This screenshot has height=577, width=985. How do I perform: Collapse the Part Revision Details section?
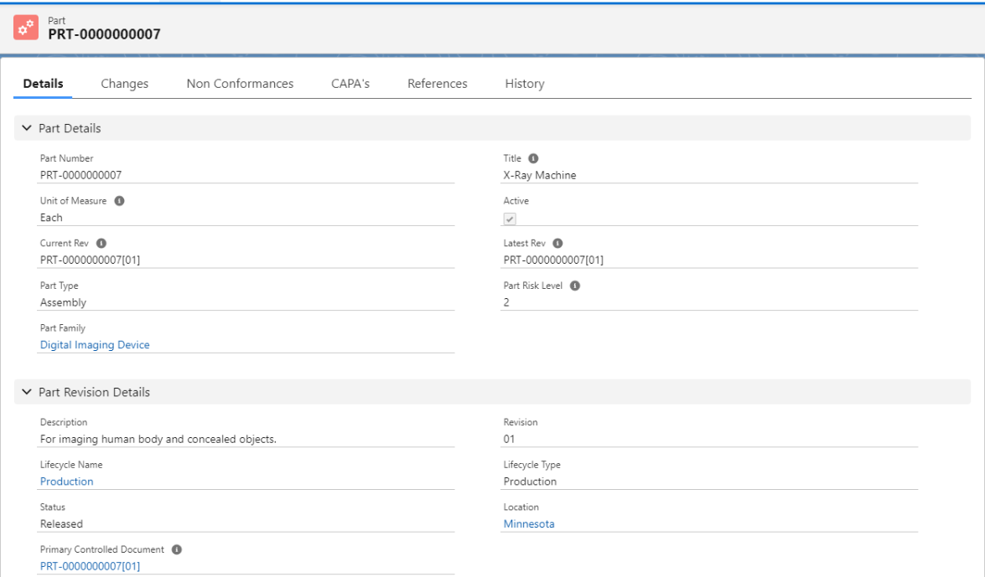pyautogui.click(x=27, y=392)
